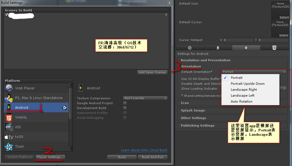
Task: Click platform list scroll down arrow
Action: [x=70, y=149]
